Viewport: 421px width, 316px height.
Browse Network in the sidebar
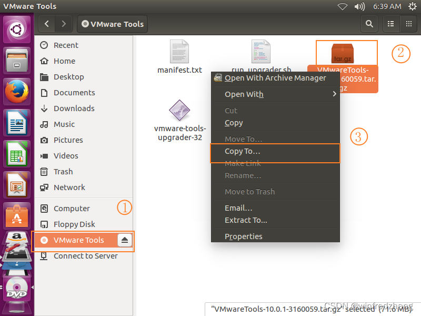pyautogui.click(x=84, y=187)
